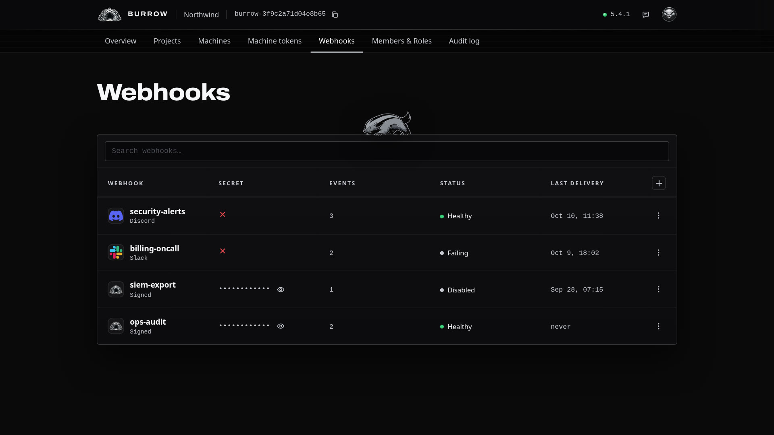Click the 'never' last delivery value
The height and width of the screenshot is (435, 774).
[x=561, y=327]
